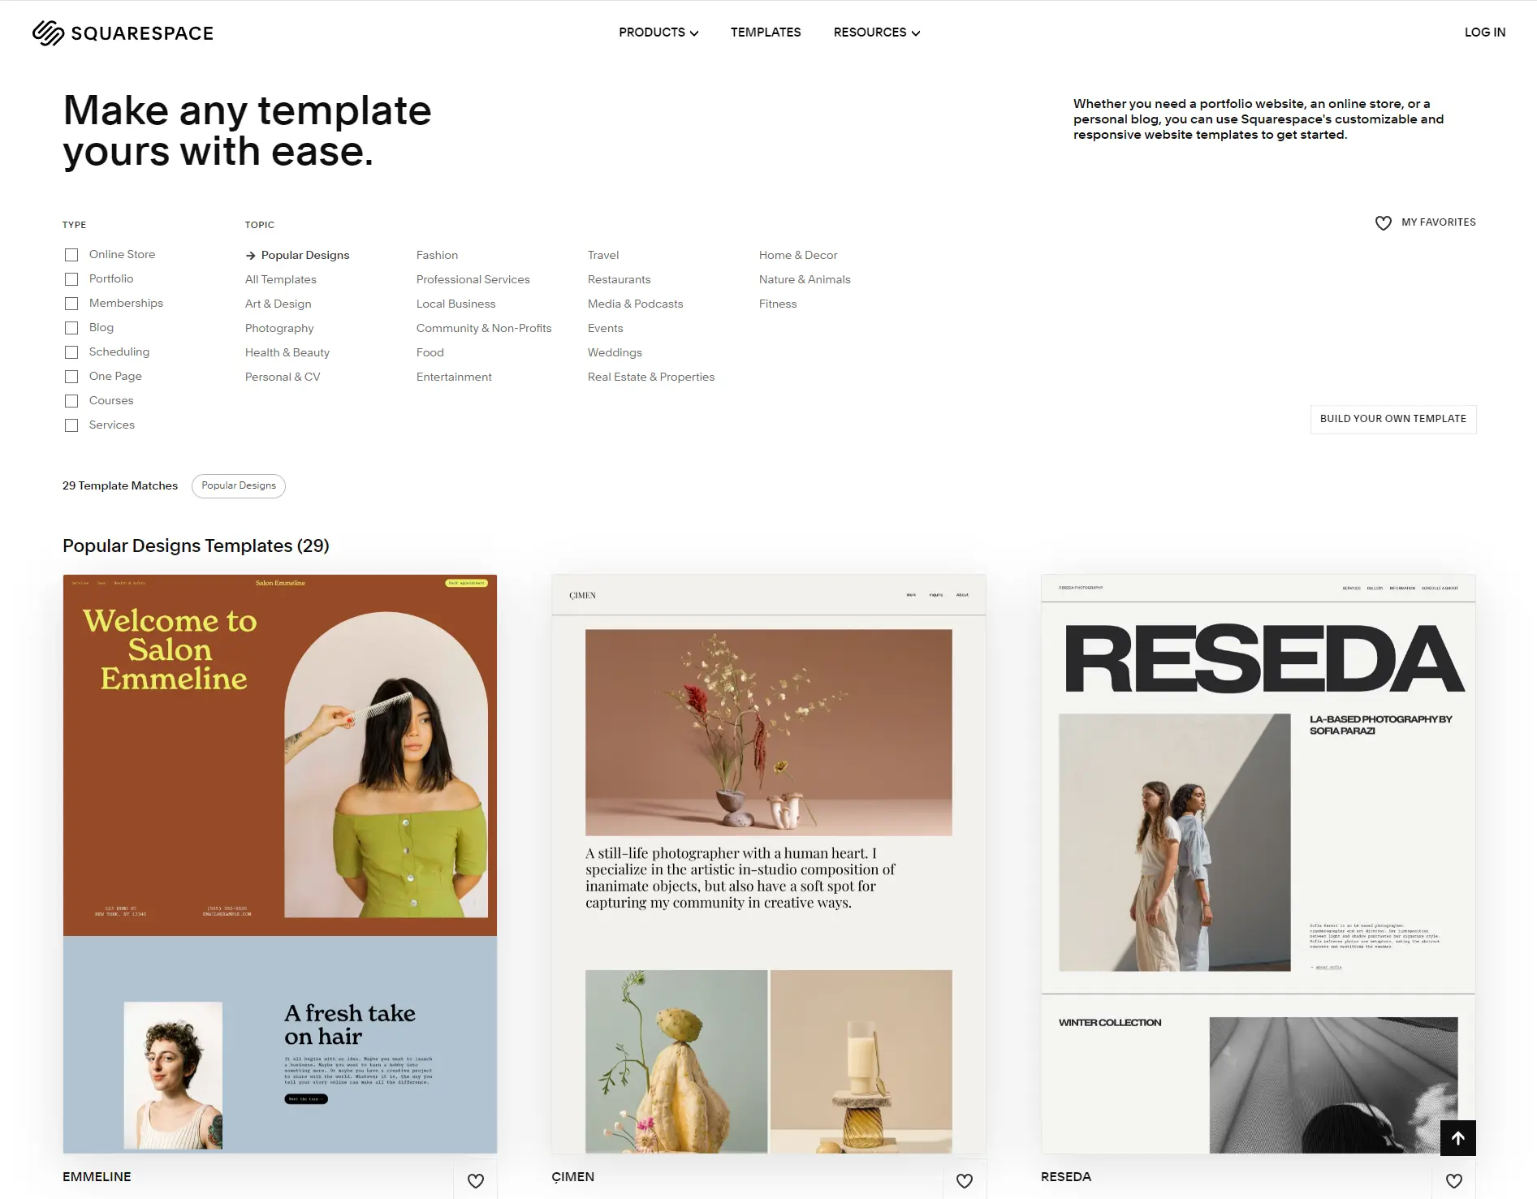The image size is (1537, 1199).
Task: Click the EMMELINE template name
Action: [x=97, y=1177]
